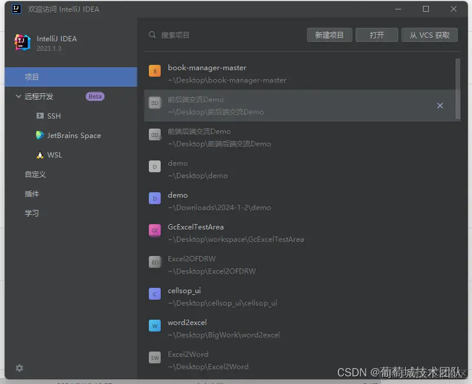Click the gray icon of 前端后端交流Demo project
The height and width of the screenshot is (384, 472).
(155, 135)
